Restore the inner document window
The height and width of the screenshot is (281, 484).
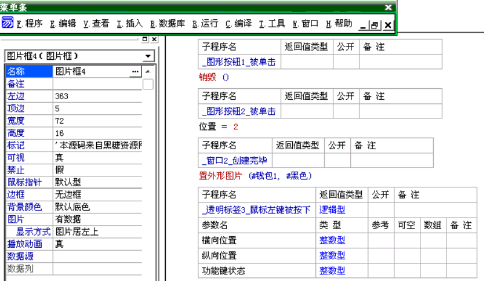374,25
